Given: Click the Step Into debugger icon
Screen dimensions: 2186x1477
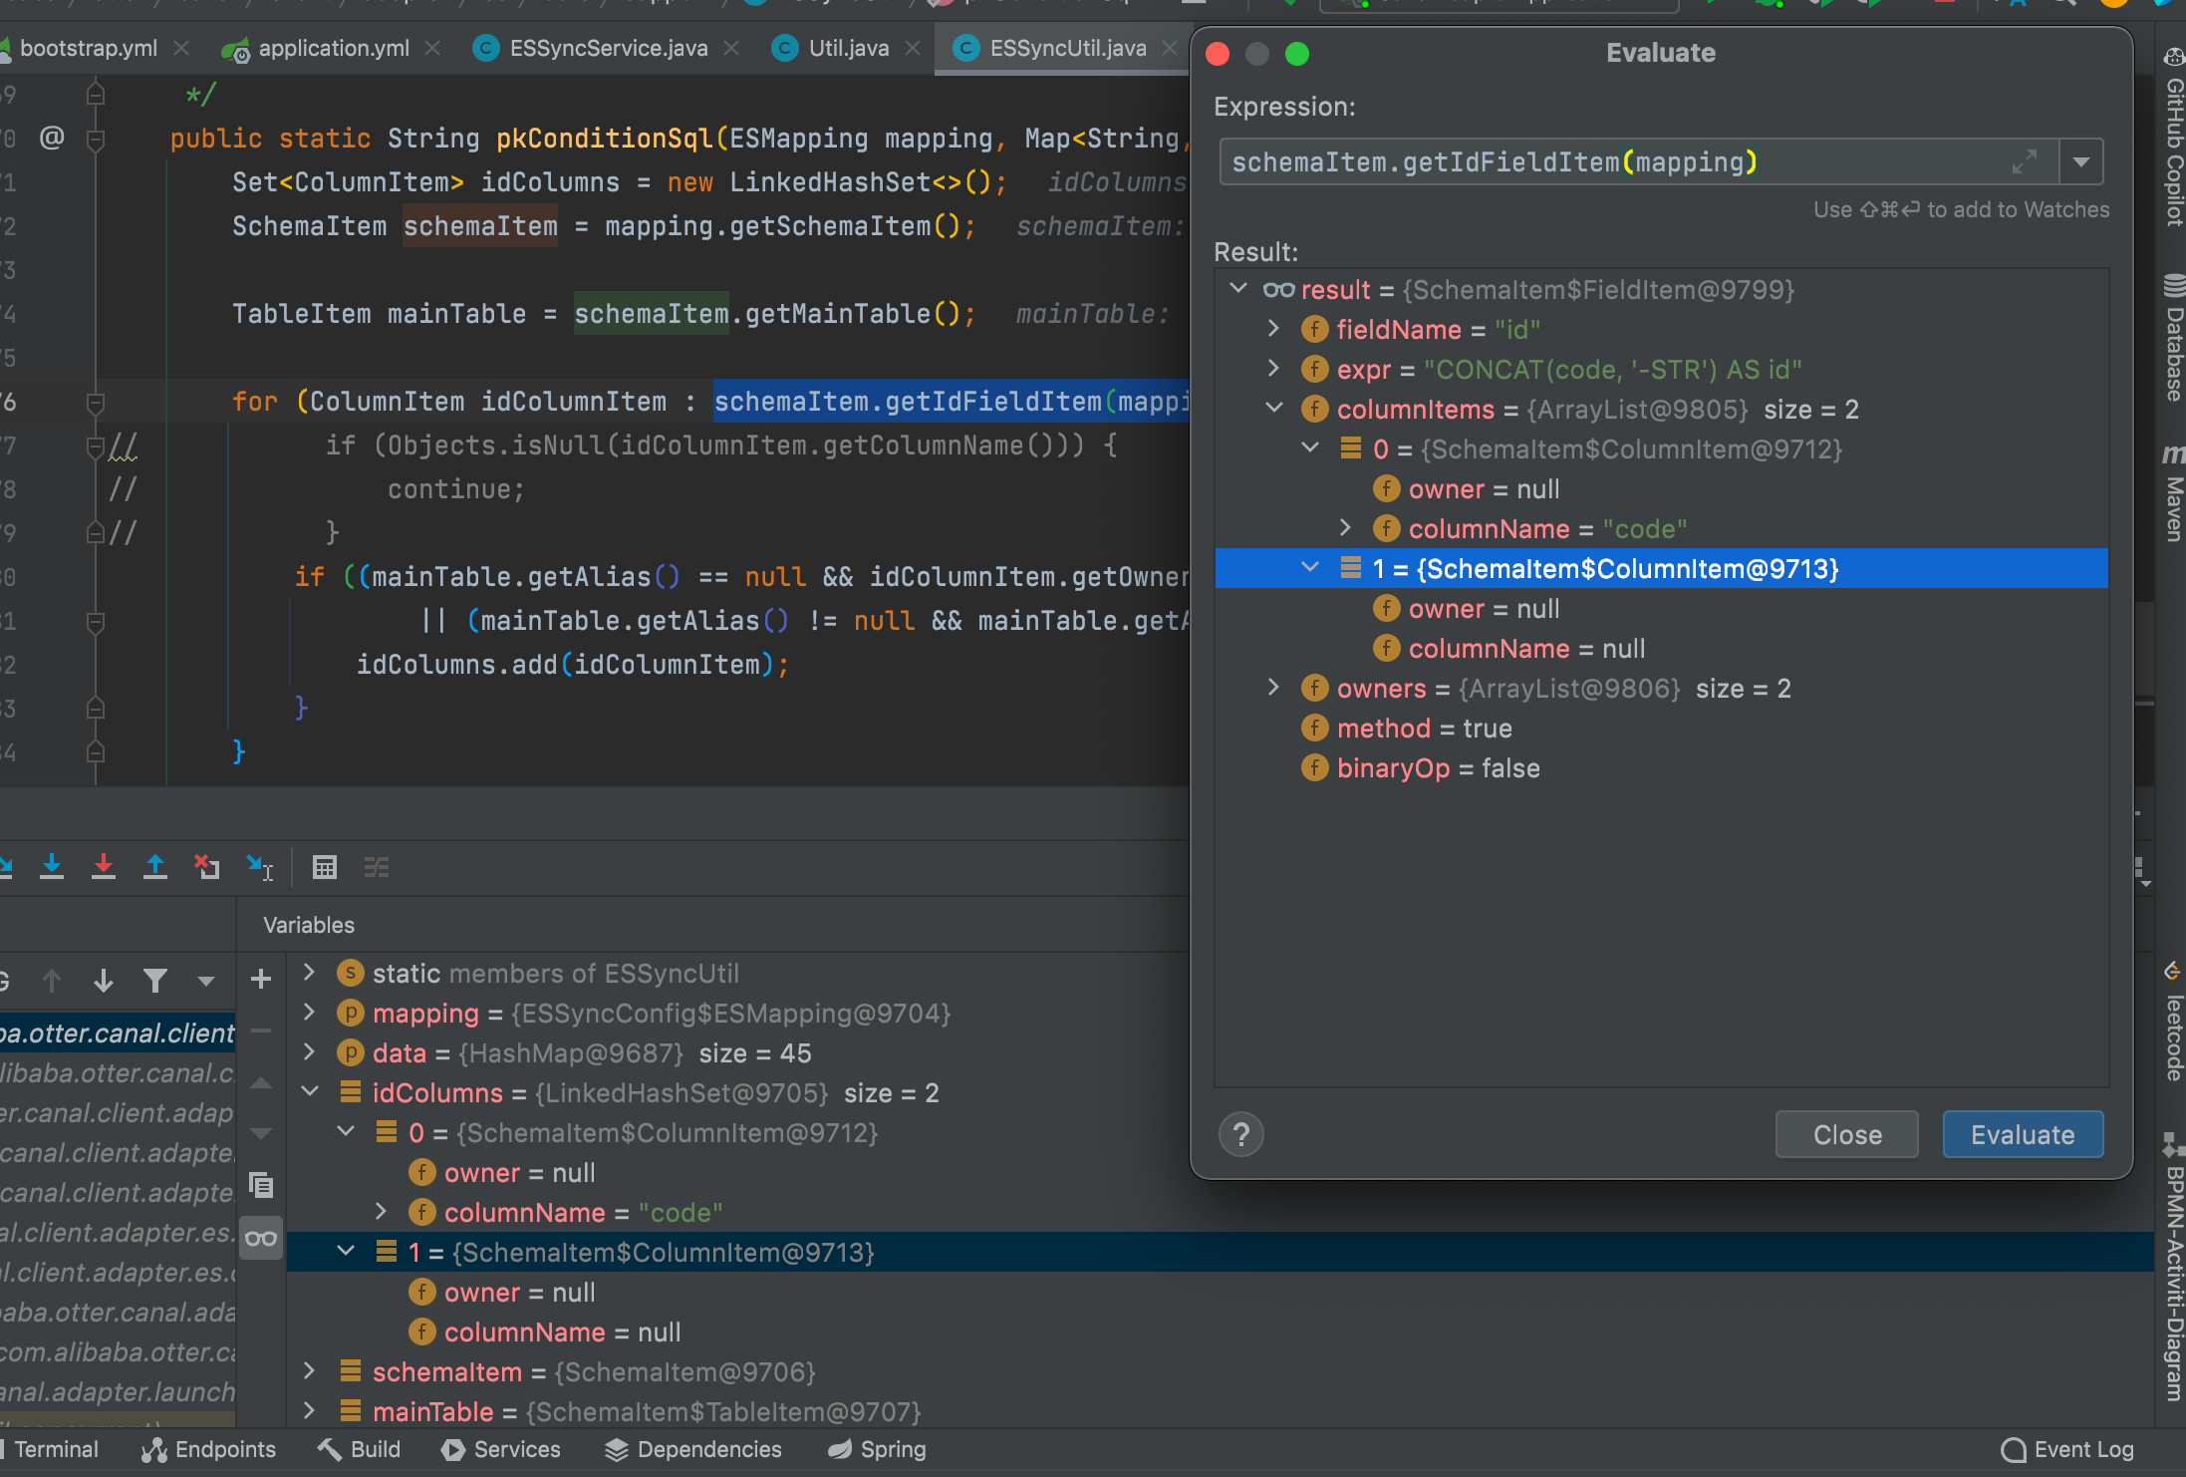Looking at the screenshot, I should 52,867.
